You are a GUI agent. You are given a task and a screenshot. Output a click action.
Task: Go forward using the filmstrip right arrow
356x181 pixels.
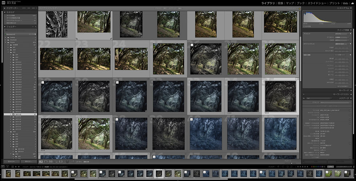tap(19, 167)
